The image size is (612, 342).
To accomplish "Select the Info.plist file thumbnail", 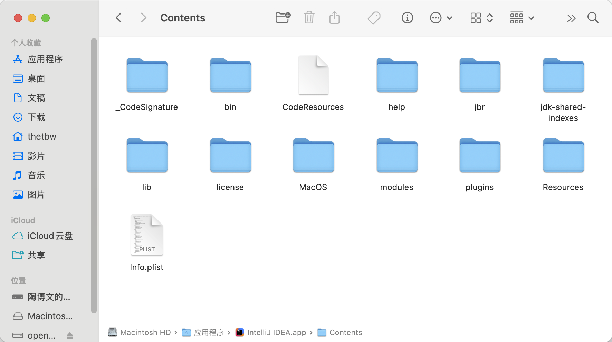I will click(147, 235).
